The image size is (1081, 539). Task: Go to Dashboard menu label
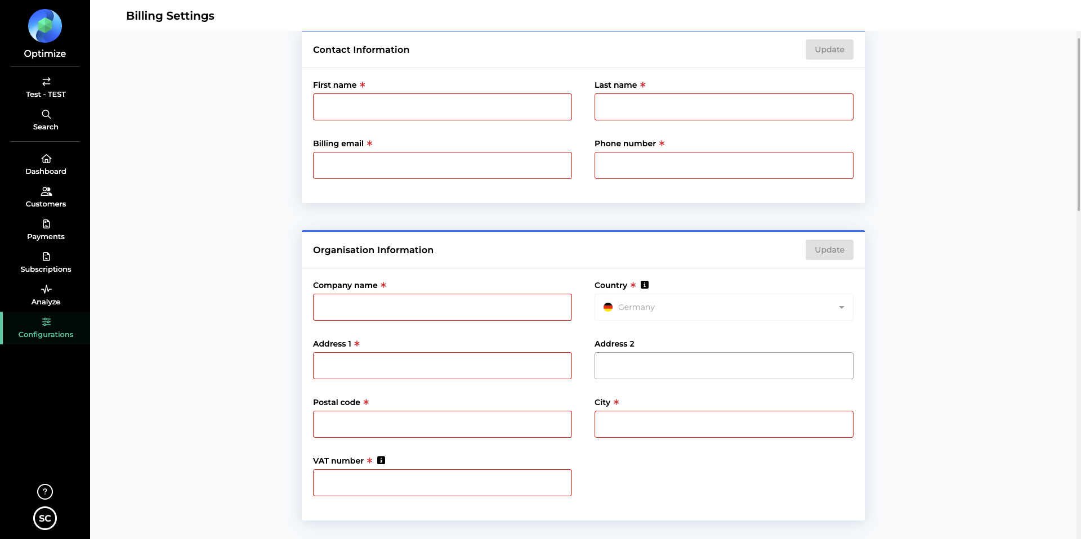(46, 172)
